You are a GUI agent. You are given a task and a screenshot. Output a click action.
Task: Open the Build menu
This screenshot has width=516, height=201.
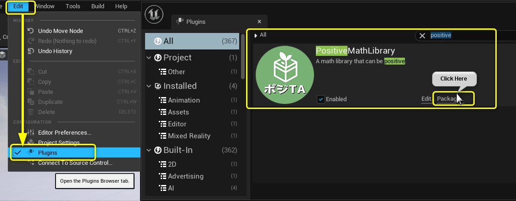(x=98, y=6)
